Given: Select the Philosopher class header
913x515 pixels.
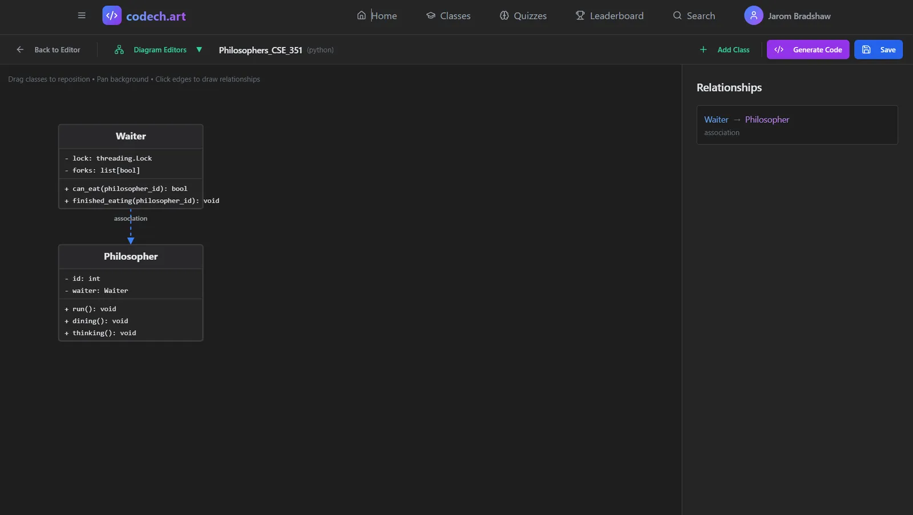Looking at the screenshot, I should (131, 257).
